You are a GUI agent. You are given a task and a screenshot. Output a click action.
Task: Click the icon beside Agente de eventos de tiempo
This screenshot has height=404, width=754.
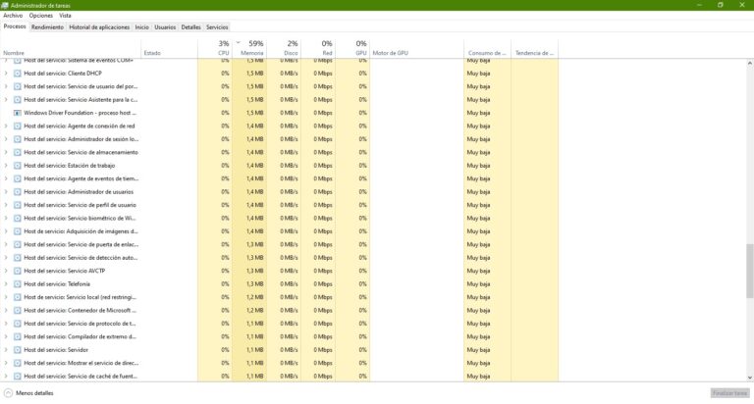point(18,178)
